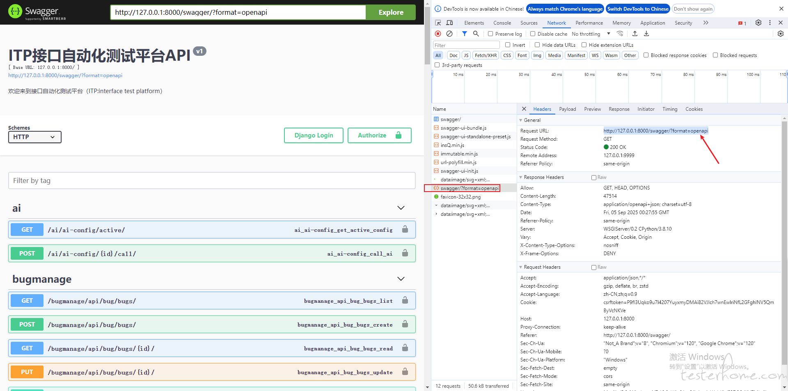
Task: Enable Disable cache checkbox
Action: (533, 34)
